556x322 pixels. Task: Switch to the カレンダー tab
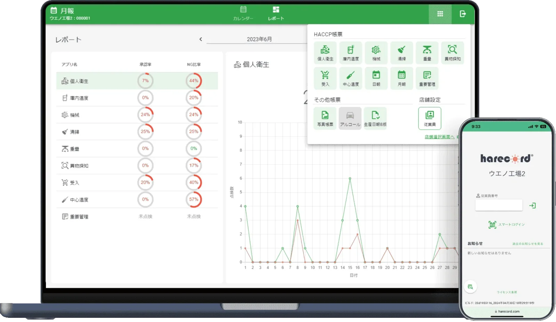pos(243,14)
